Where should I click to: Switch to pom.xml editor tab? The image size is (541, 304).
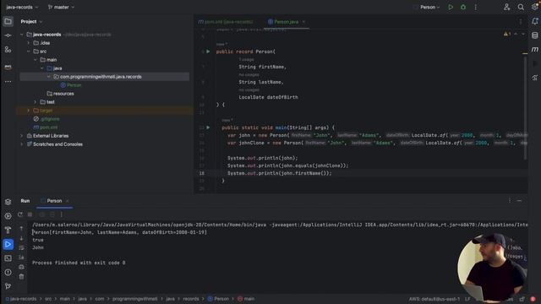click(x=226, y=22)
